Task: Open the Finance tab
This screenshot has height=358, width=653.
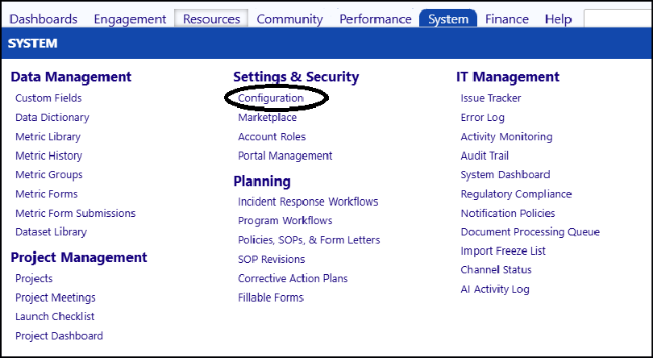Action: point(507,19)
